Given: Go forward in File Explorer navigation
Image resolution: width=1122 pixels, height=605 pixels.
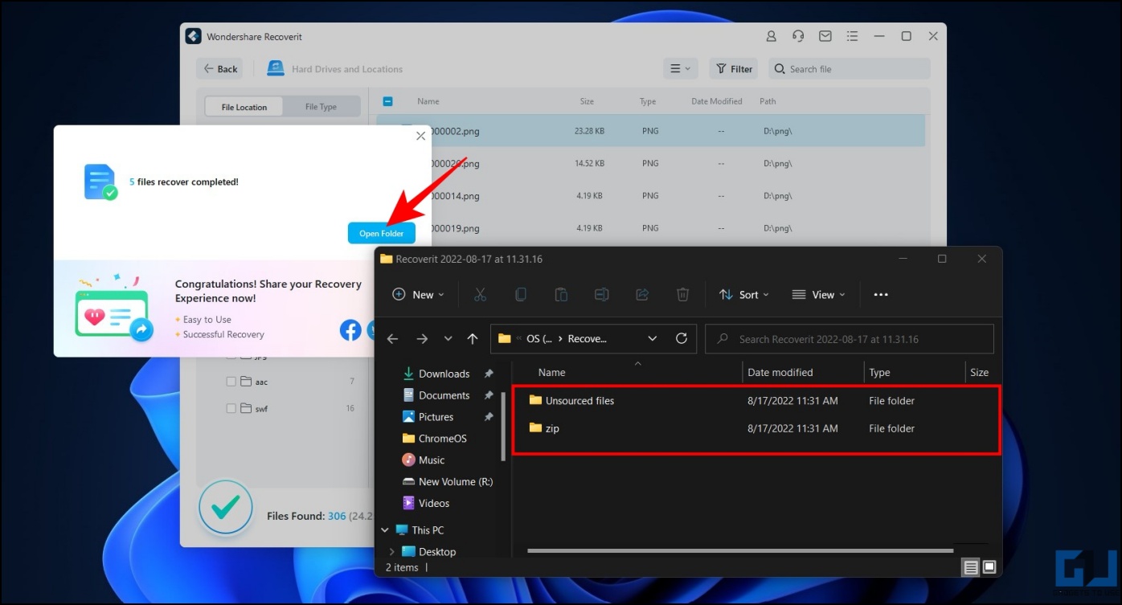Looking at the screenshot, I should click(x=422, y=339).
